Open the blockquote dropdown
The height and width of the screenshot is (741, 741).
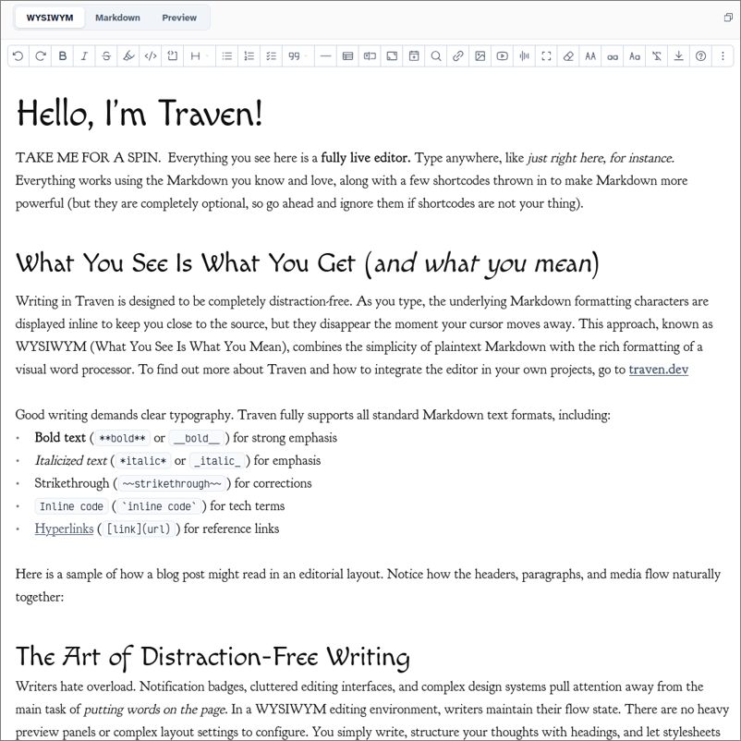(298, 56)
